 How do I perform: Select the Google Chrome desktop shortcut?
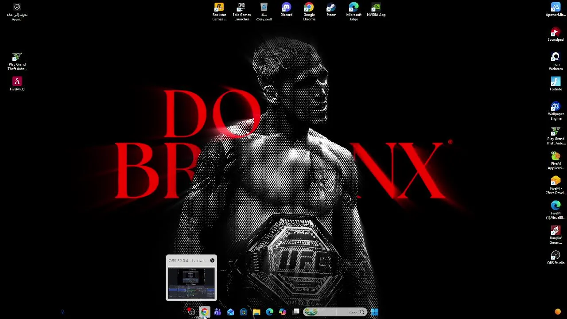[309, 12]
